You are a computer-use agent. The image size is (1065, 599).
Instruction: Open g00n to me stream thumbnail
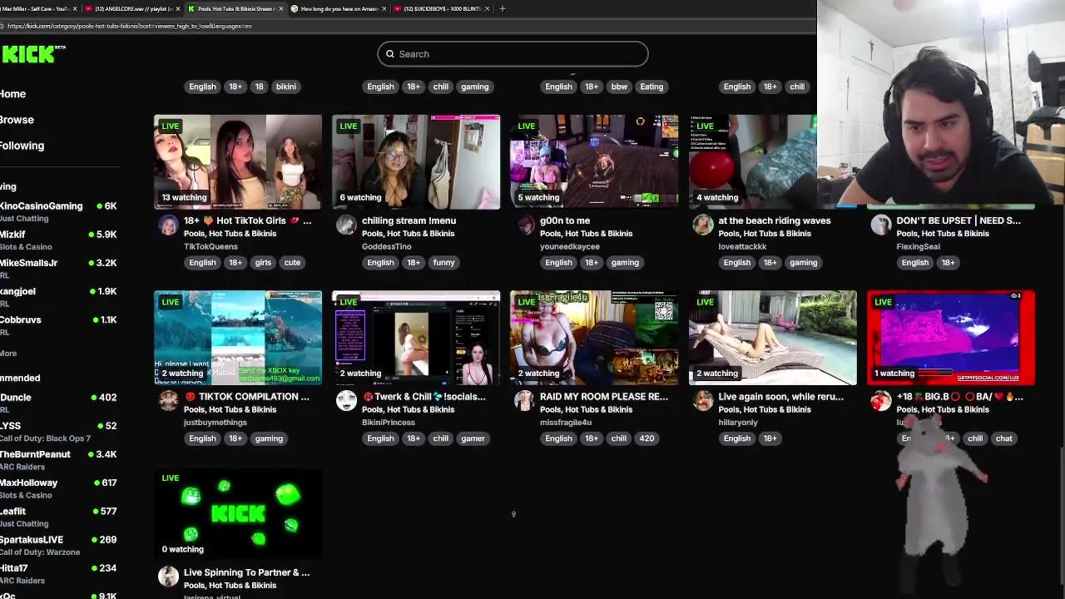[594, 161]
